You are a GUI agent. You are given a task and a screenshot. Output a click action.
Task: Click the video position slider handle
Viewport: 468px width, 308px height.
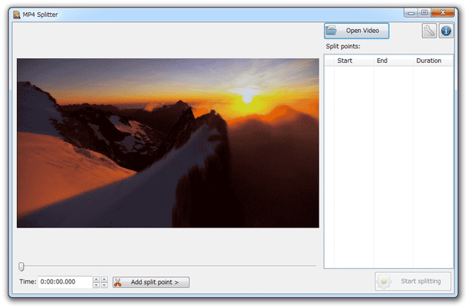tap(21, 267)
